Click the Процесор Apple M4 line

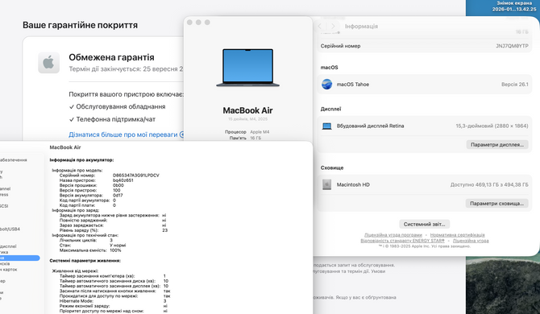[247, 132]
